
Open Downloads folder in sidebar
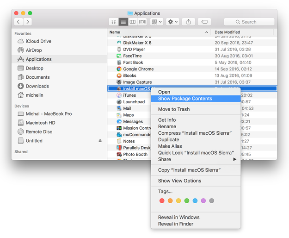pos(59,86)
